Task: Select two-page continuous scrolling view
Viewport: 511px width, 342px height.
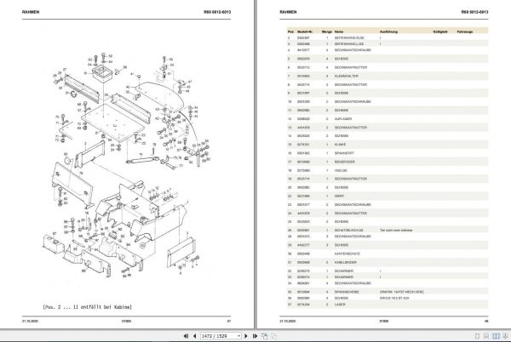Action: coord(506,336)
